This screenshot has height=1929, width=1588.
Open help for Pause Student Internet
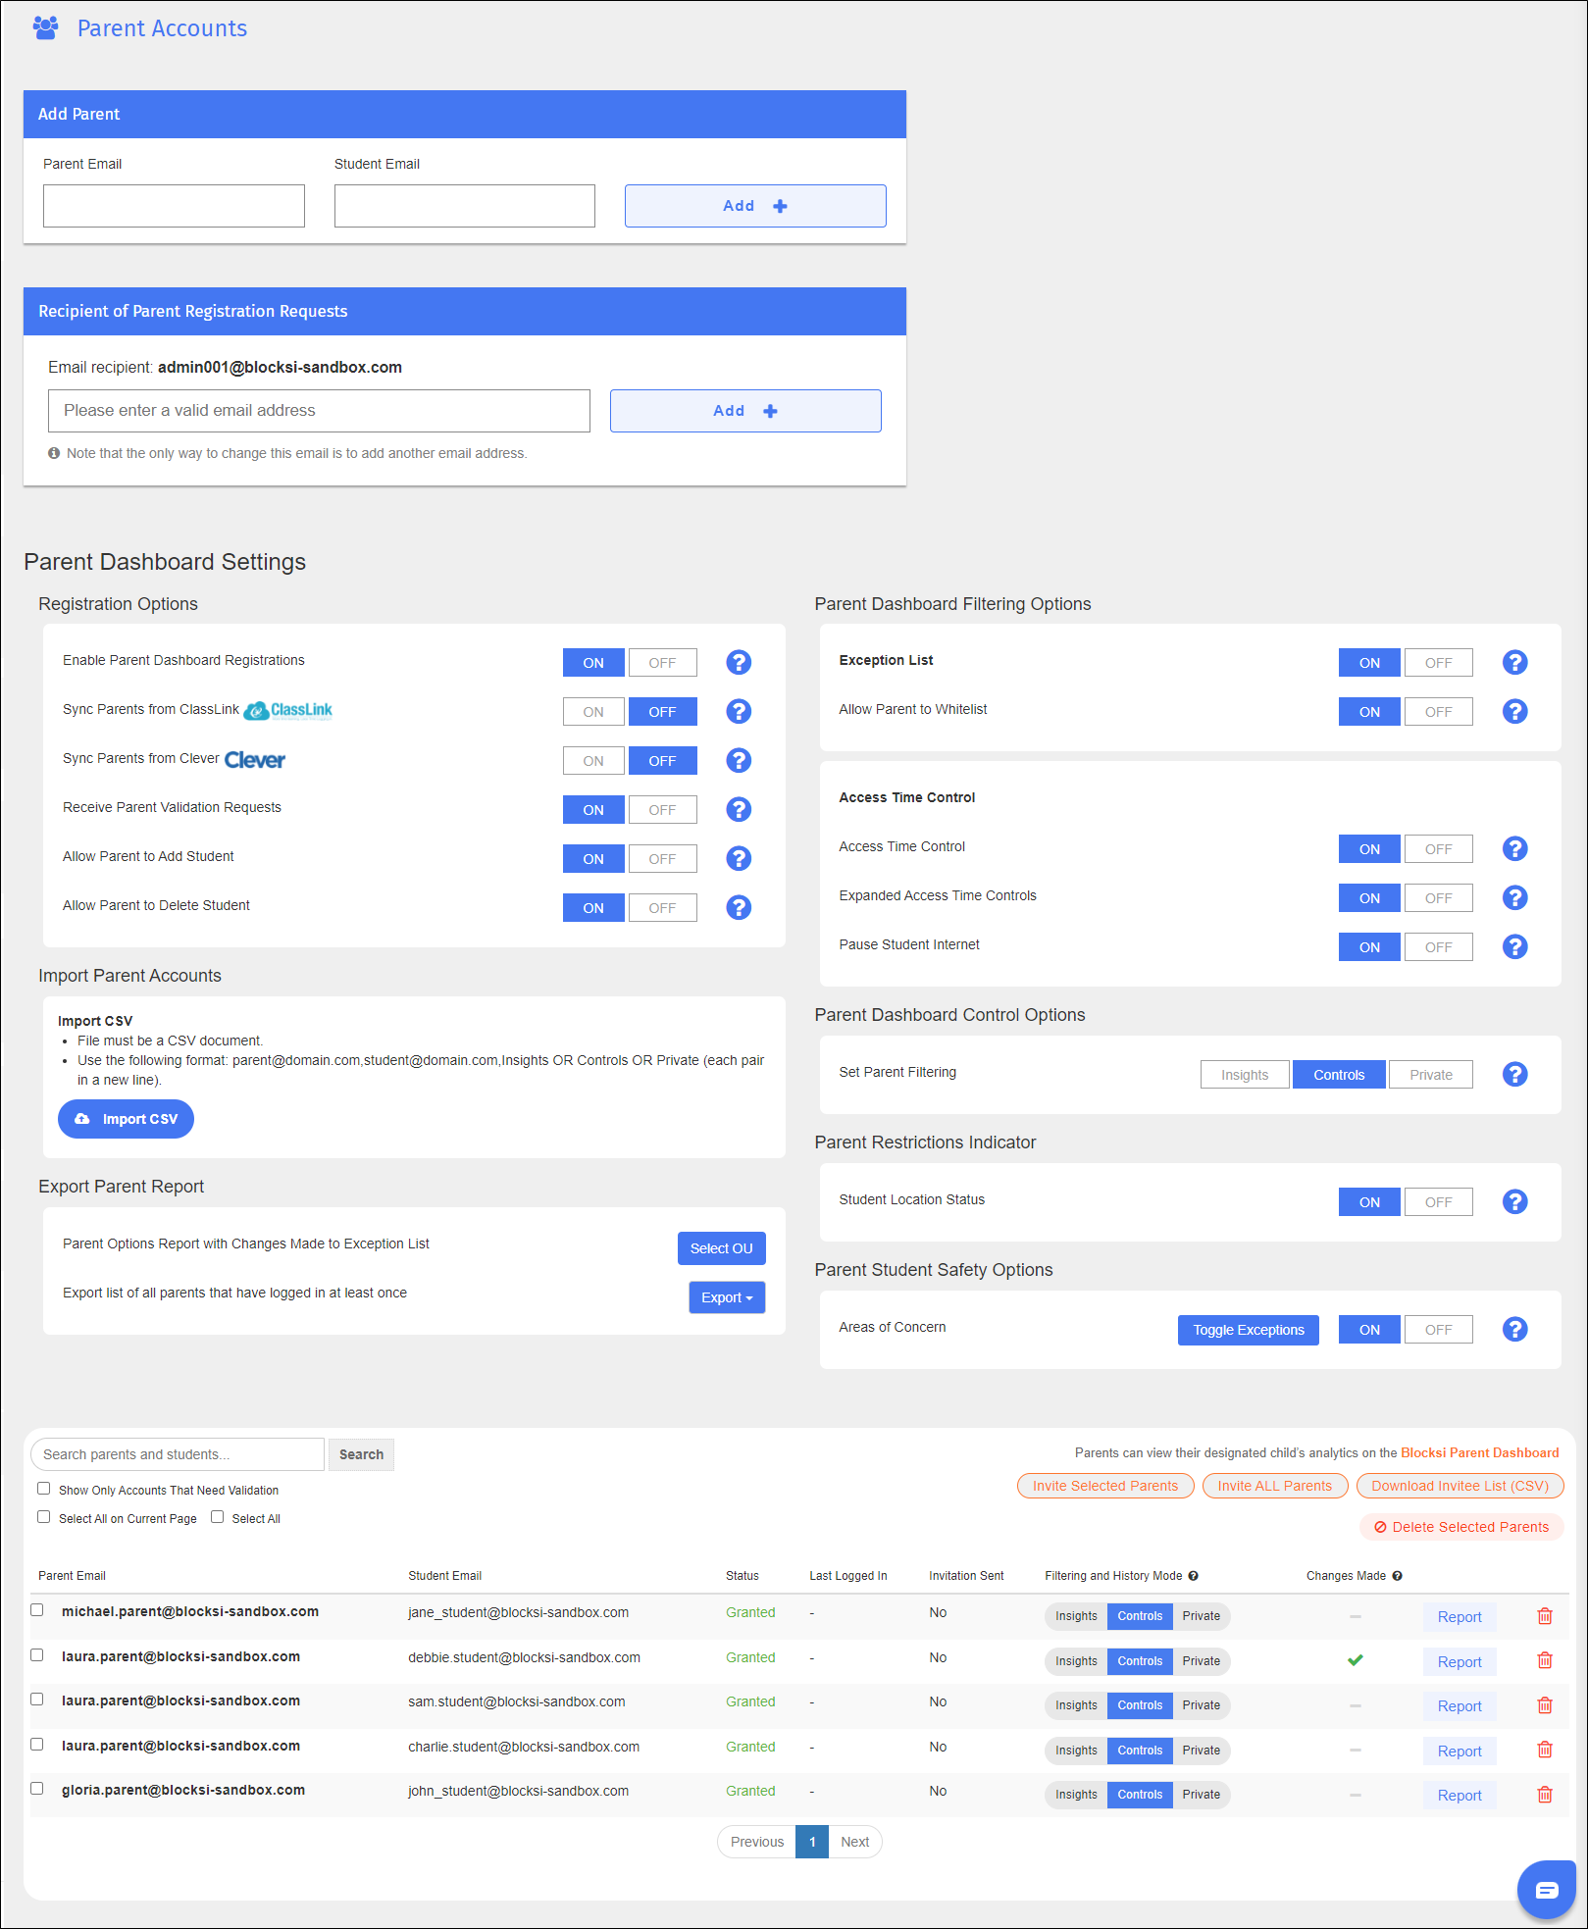pyautogui.click(x=1514, y=946)
